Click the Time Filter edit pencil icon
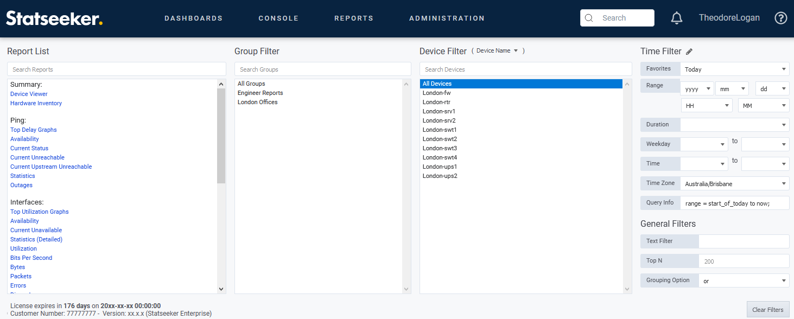The height and width of the screenshot is (319, 794). point(689,52)
